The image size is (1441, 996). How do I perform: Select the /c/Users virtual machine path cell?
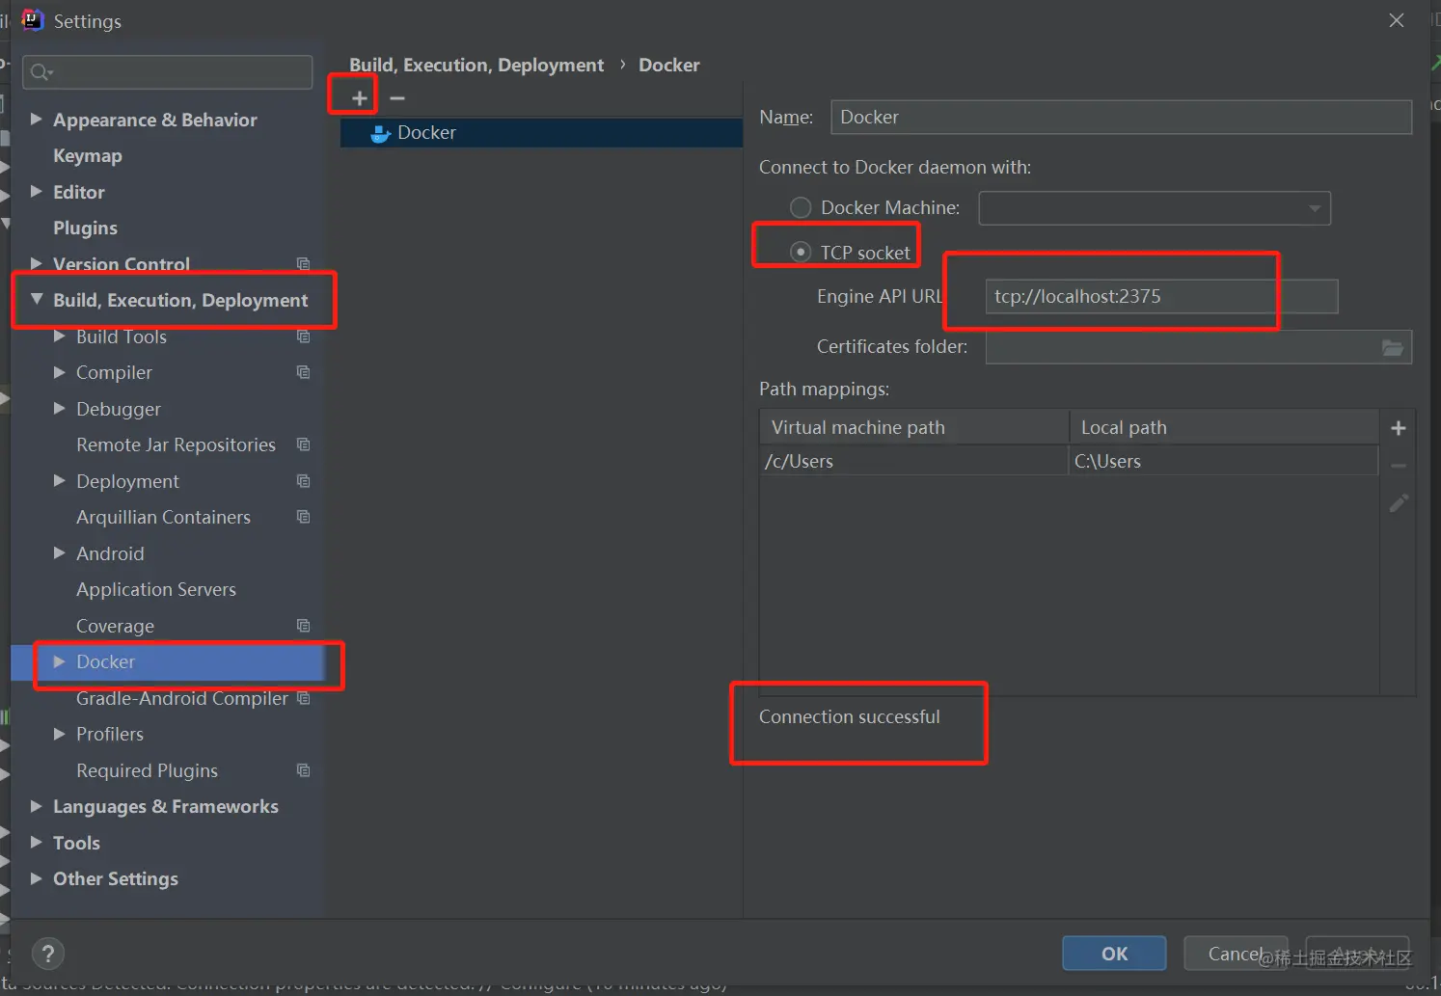click(x=914, y=461)
